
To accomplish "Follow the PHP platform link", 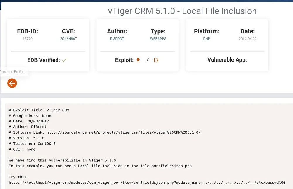I will (207, 39).
